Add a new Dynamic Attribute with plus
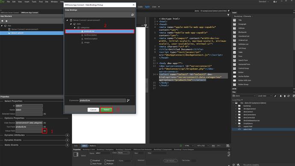 tap(67, 135)
